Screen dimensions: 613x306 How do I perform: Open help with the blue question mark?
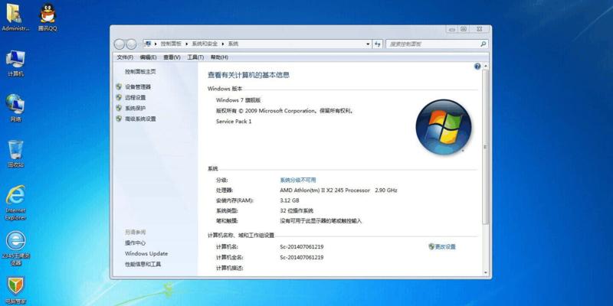[477, 67]
